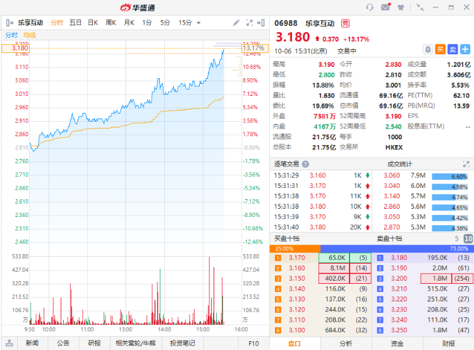Show 5 levels of order depth
The height and width of the screenshot is (350, 474).
pyautogui.click(x=456, y=238)
